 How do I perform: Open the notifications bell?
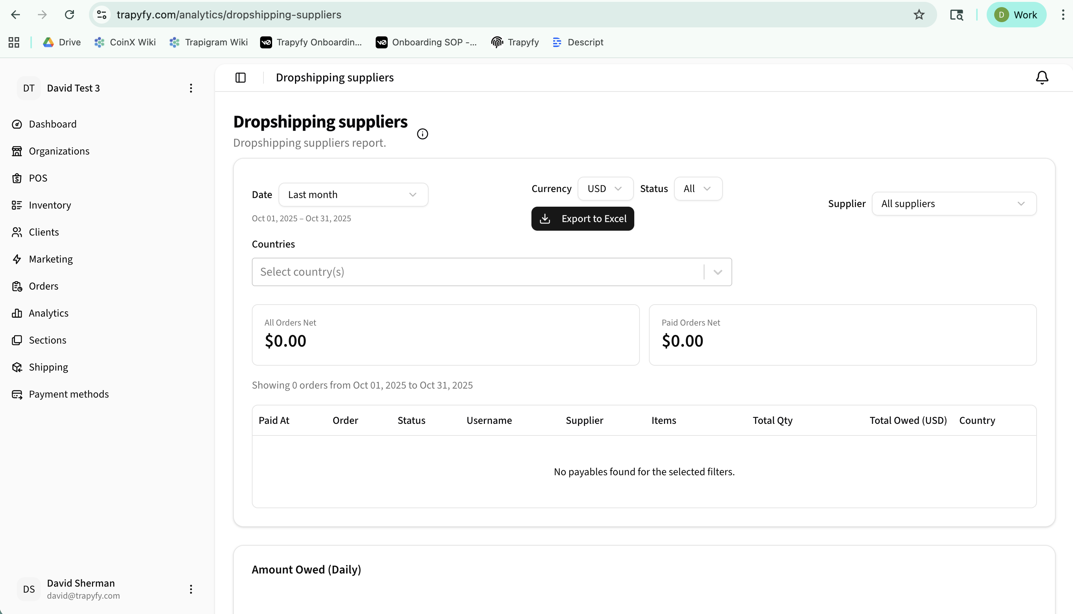coord(1042,78)
